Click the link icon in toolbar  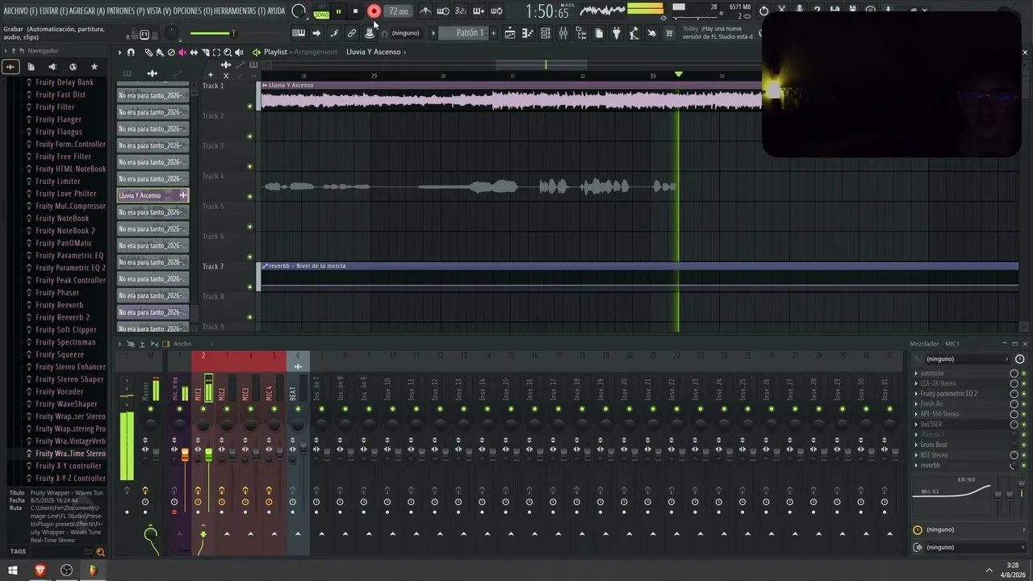[x=352, y=33]
